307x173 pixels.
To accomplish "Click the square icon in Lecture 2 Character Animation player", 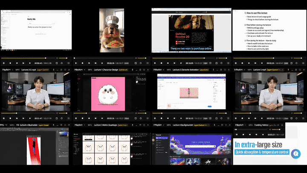I will pyautogui.click(x=216, y=118).
